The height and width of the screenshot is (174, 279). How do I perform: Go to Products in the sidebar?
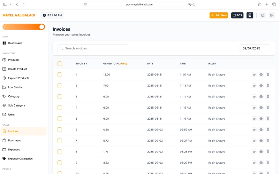tap(14, 60)
